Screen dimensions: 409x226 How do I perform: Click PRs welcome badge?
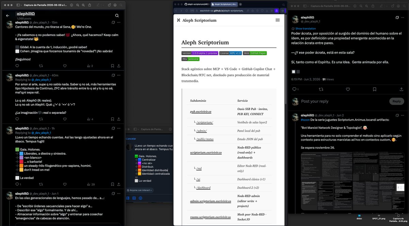(191, 59)
